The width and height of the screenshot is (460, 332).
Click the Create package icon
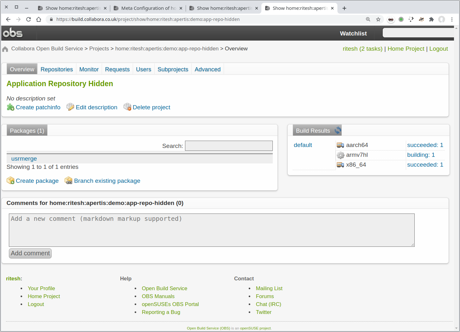tap(10, 181)
